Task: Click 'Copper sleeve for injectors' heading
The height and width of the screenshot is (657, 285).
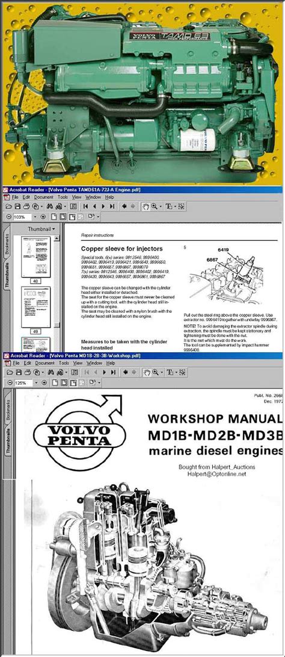Action: click(x=121, y=249)
